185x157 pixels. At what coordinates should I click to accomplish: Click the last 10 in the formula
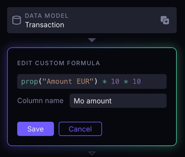point(137,81)
